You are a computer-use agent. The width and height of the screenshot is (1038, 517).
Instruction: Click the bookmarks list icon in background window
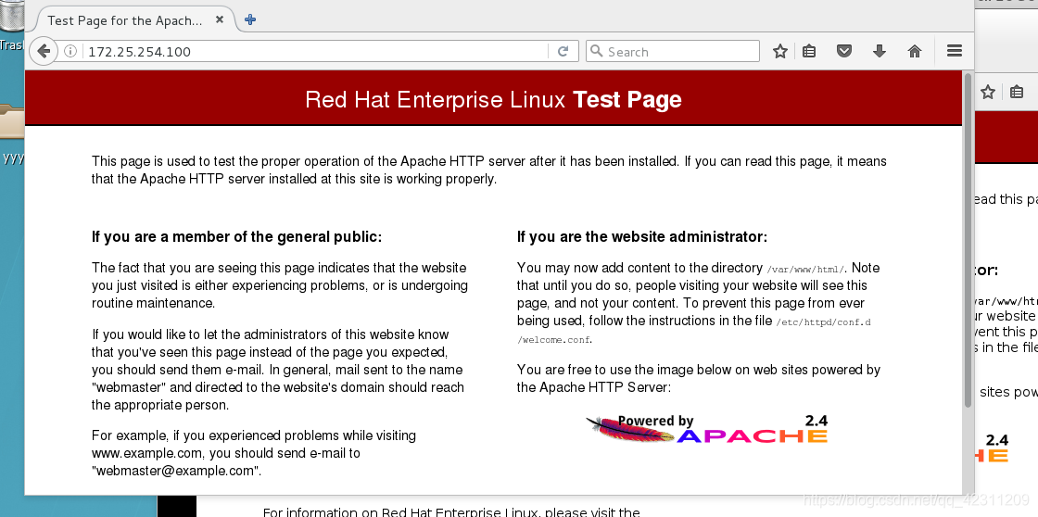1017,92
